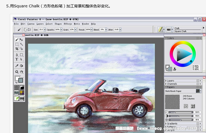
Task: Select the Text tool
Action: tap(17, 59)
